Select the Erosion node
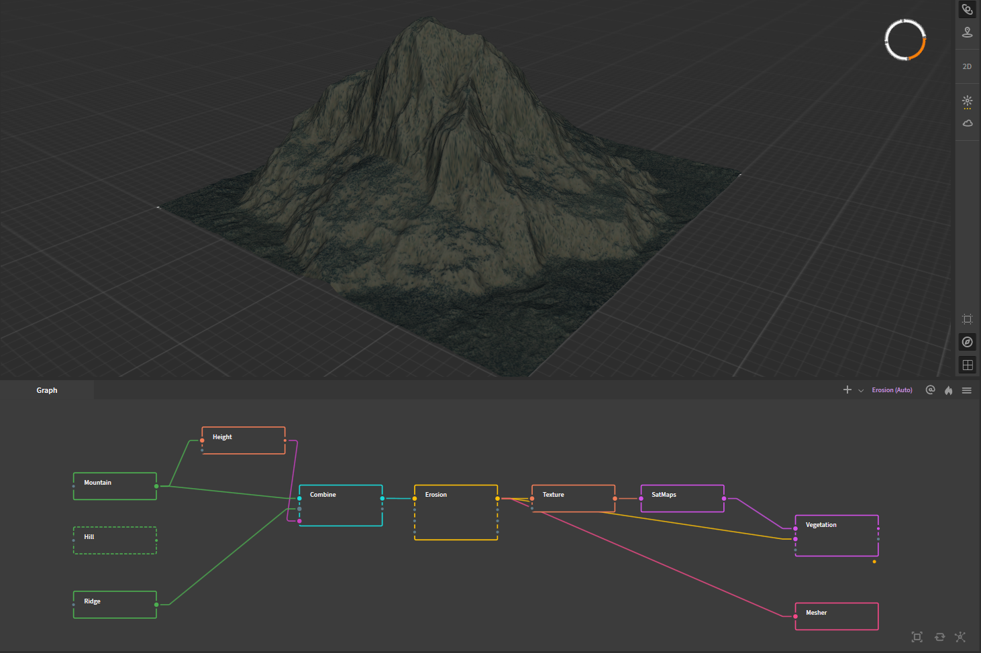Screen dimensions: 981x653 [x=456, y=512]
